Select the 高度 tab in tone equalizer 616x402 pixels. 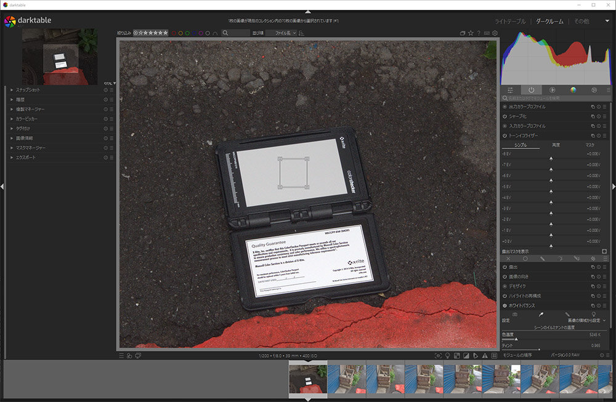click(556, 145)
